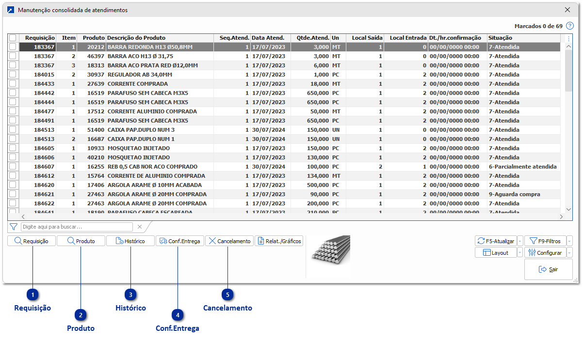Image resolution: width=583 pixels, height=341 pixels.
Task: Open Relat./Gráficos reports button
Action: coord(279,241)
